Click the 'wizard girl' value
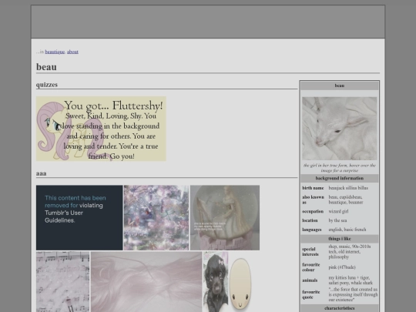Screen dimensions: 416x312 338,211
